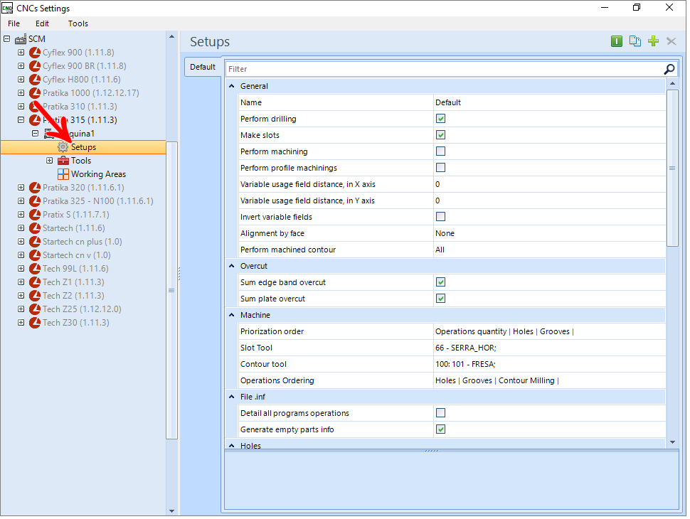This screenshot has width=690, height=519.
Task: Expand the Cyflex 900 (1.11.8) node
Action: coord(21,53)
